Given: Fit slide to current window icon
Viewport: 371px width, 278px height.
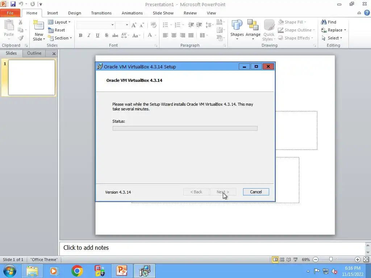Looking at the screenshot, I should click(x=366, y=260).
